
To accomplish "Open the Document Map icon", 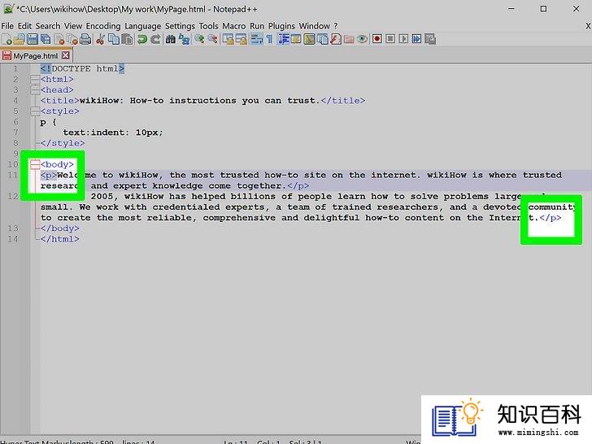I will (309, 39).
